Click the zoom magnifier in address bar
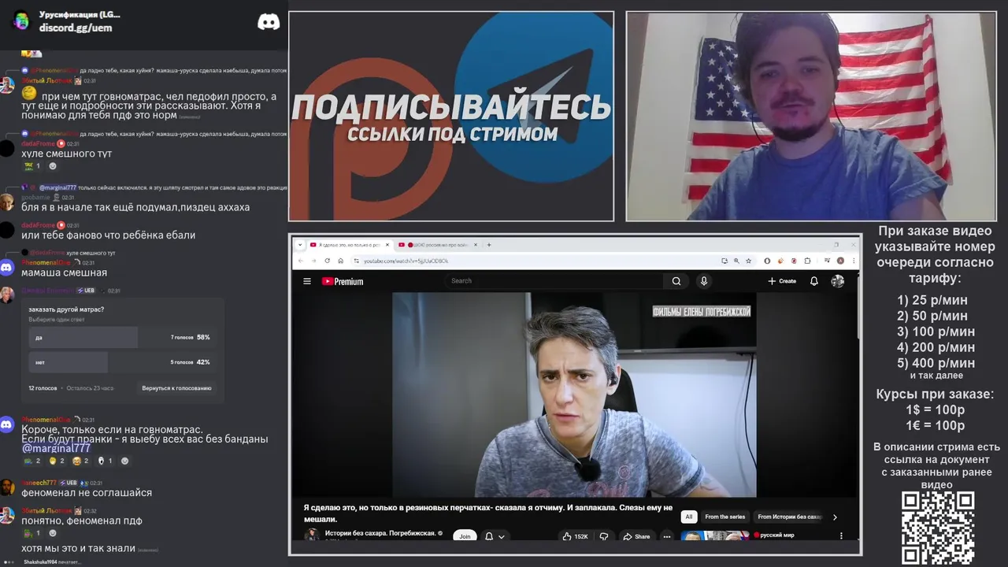The image size is (1008, 567). pos(736,261)
